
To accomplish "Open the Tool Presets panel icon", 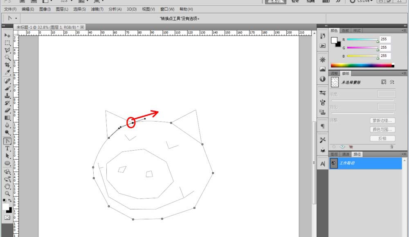I will pyautogui.click(x=323, y=140).
